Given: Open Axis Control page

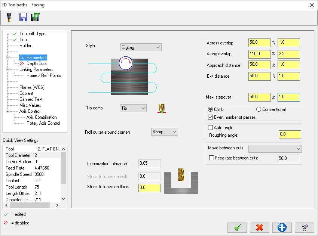Looking at the screenshot, I should 30,111.
